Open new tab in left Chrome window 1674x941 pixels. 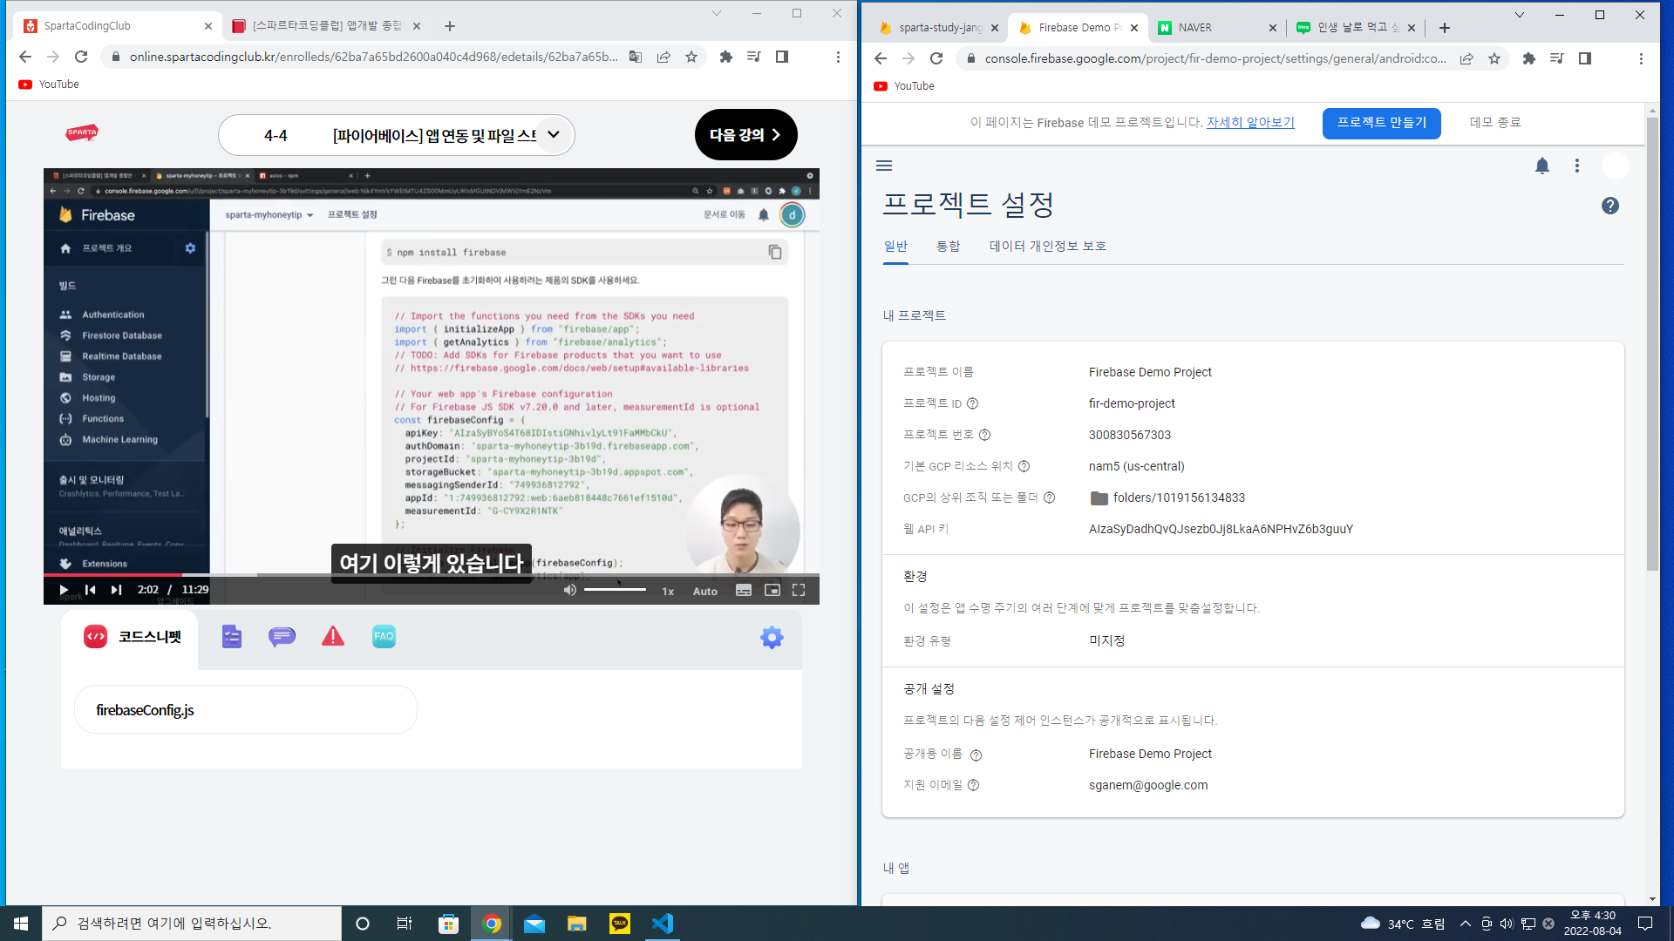(x=449, y=26)
